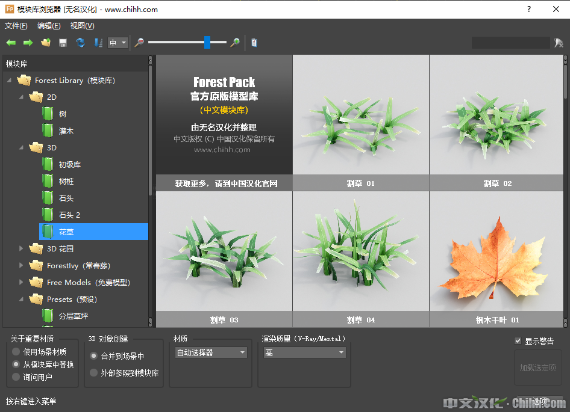Open the render quality 高 dropdown

point(304,352)
